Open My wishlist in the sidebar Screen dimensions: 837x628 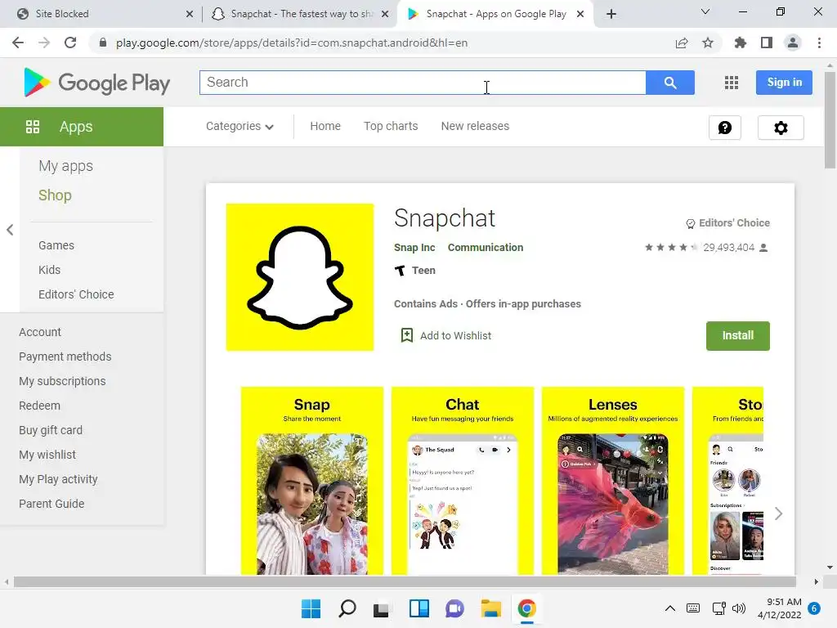tap(47, 455)
